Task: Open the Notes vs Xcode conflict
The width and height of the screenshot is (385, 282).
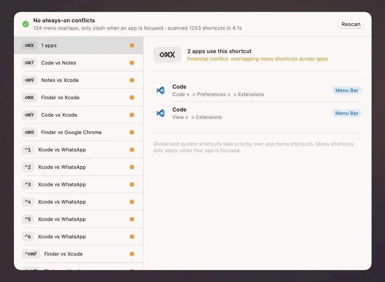Action: pyautogui.click(x=78, y=80)
